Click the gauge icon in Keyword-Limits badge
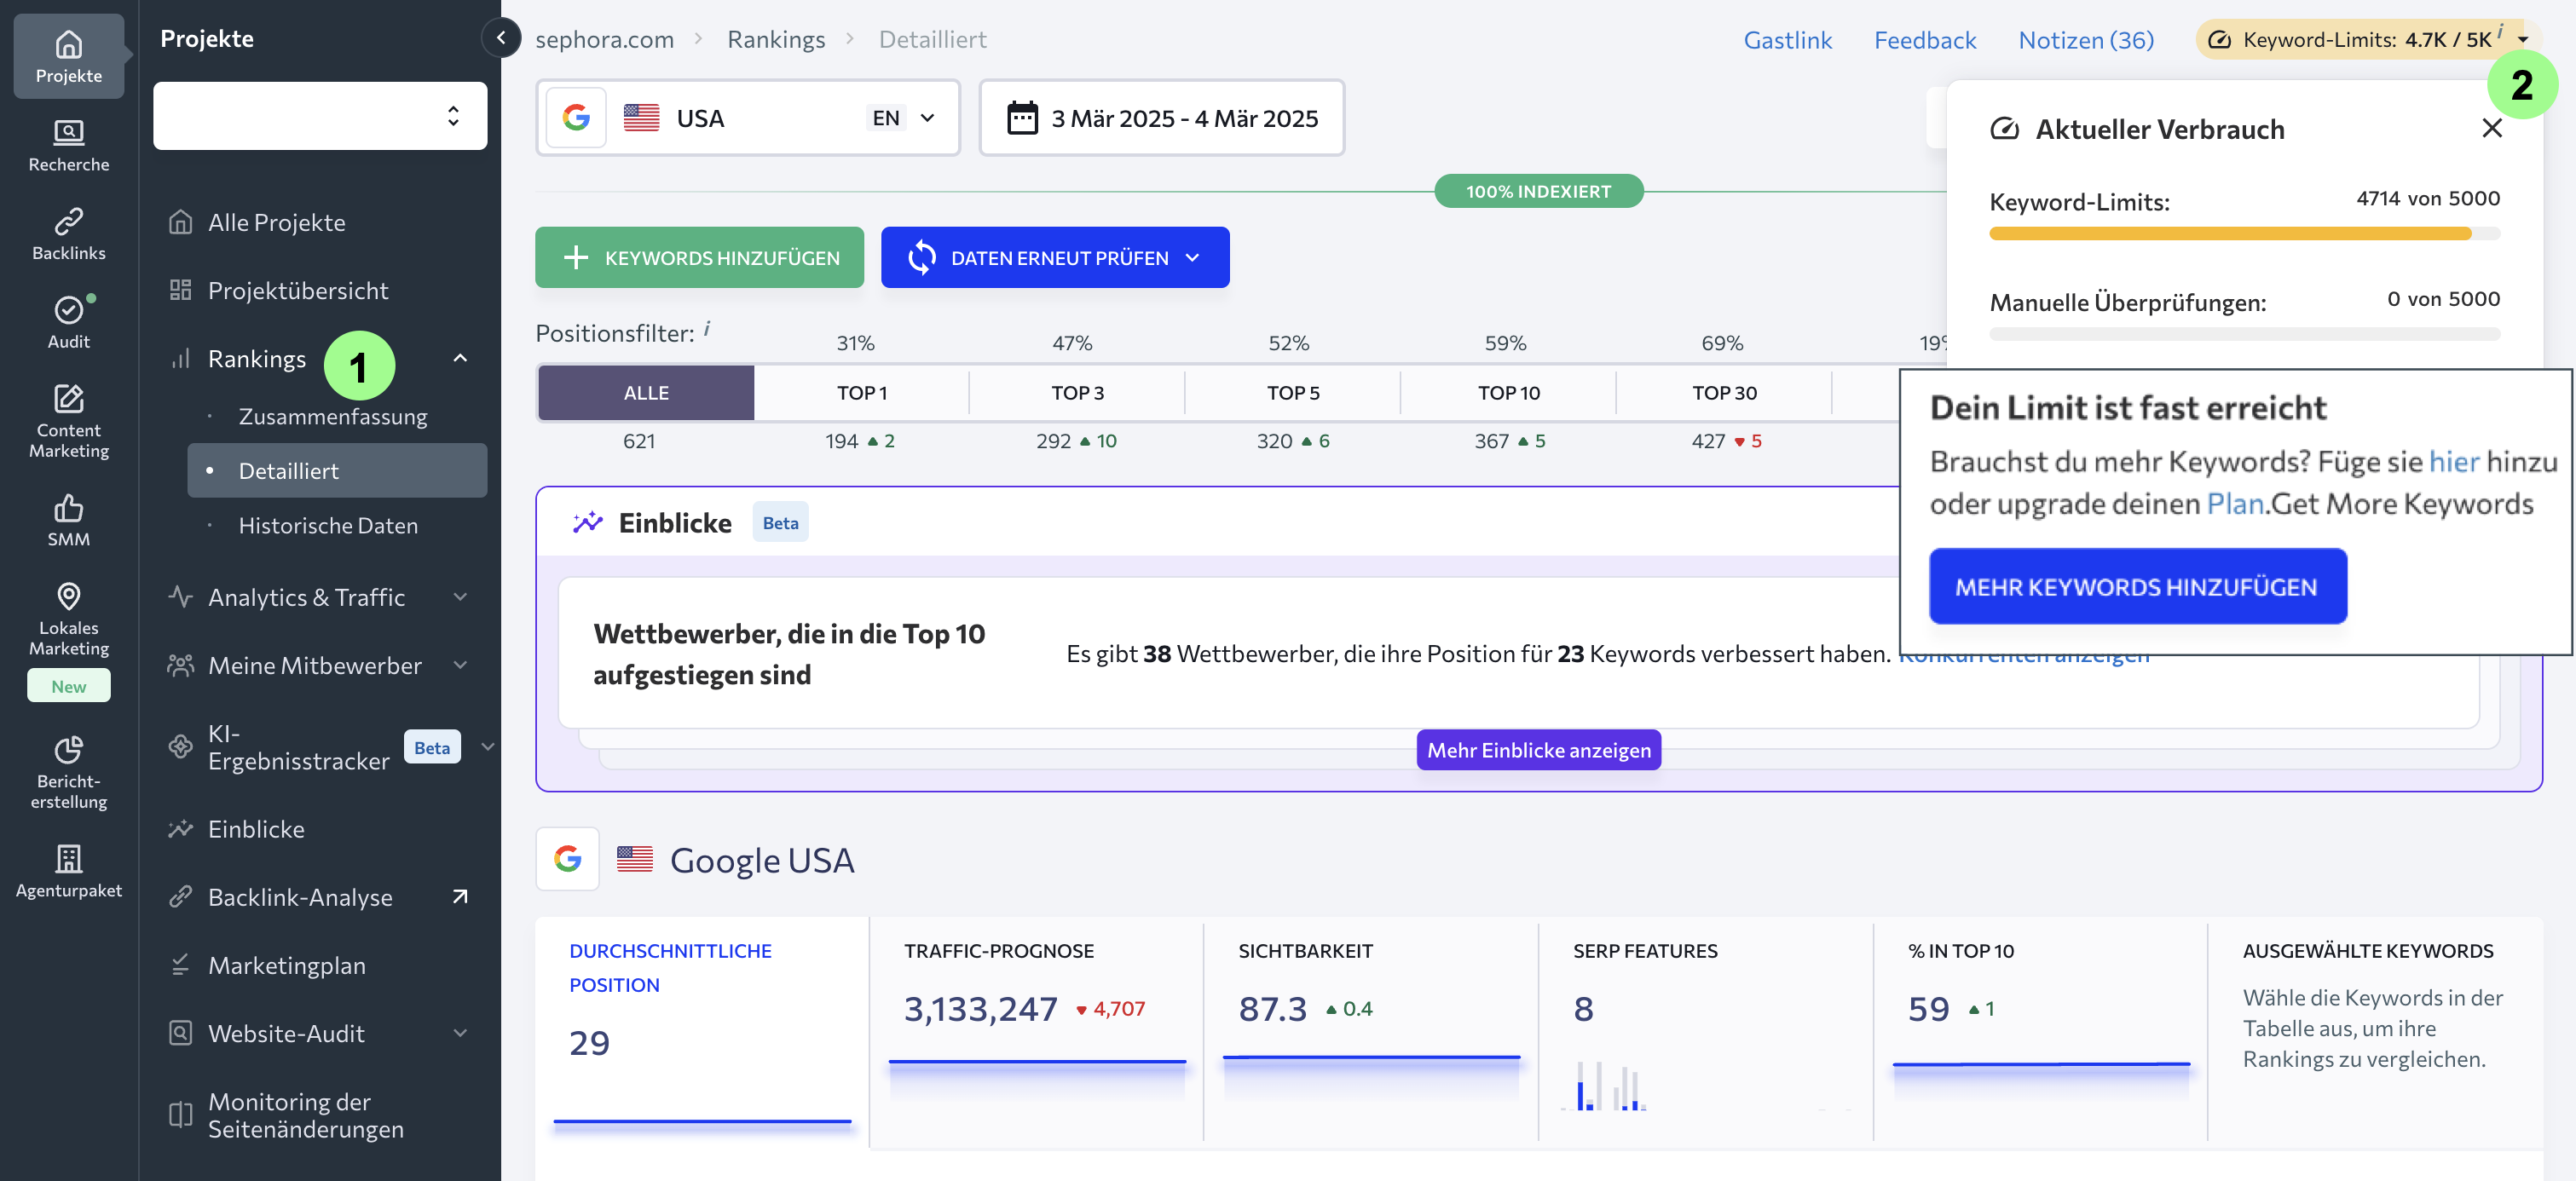 tap(2219, 39)
